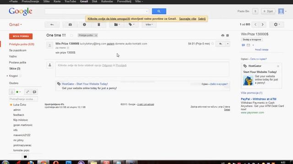Open the labels tag dropdown
Screen dimensions: 293x164
[x=131, y=25]
